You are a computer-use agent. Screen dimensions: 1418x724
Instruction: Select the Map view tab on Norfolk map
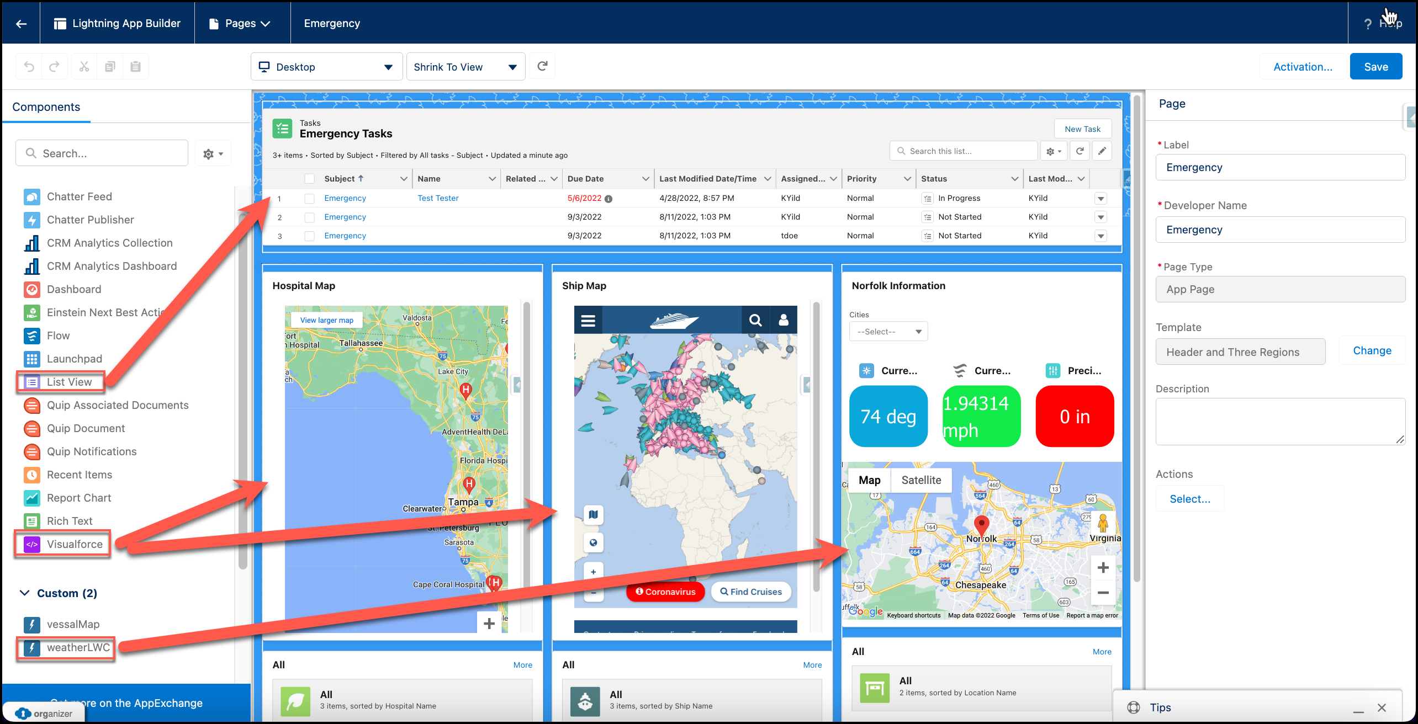coord(869,480)
